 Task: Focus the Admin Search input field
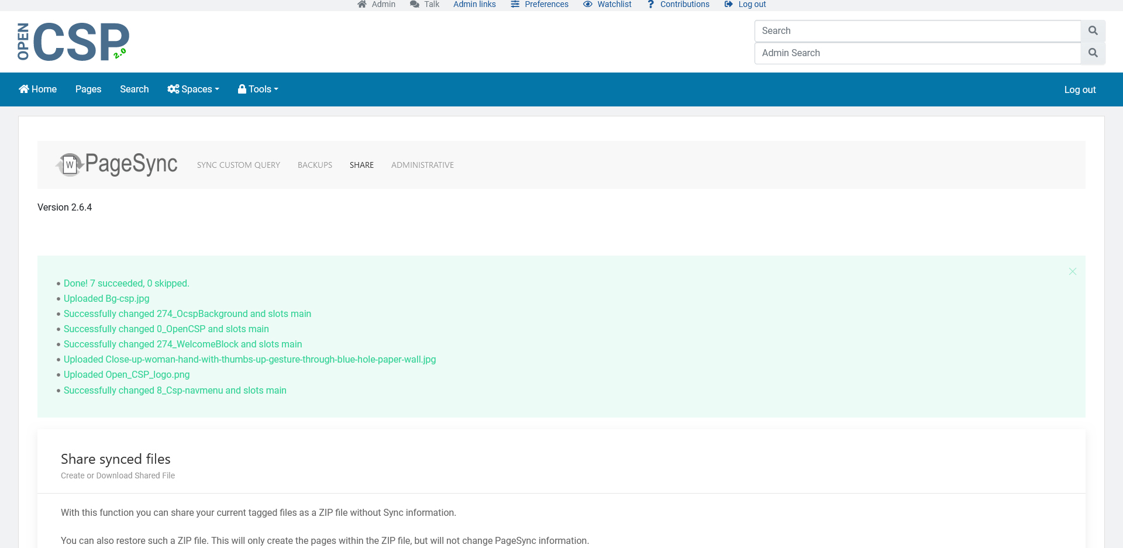917,53
